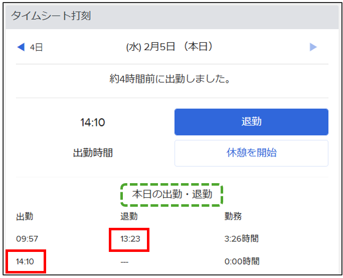Click the 0:00時間 work duration

[242, 261]
